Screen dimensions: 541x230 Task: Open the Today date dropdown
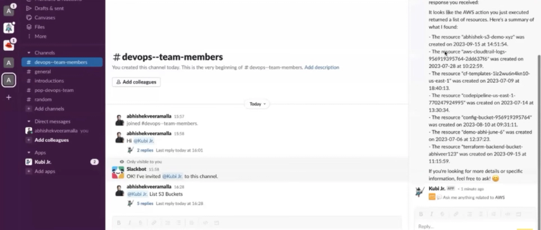tap(257, 104)
